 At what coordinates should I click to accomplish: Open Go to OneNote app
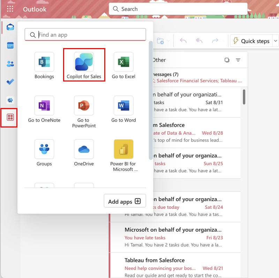(44, 109)
